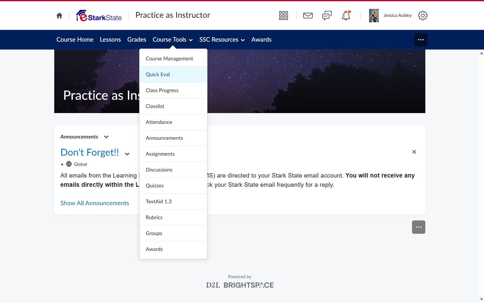Dismiss the Don't Forget announcement

pyautogui.click(x=414, y=152)
